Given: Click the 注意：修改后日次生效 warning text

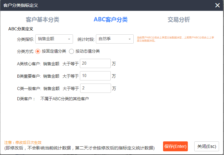Looking at the screenshot, I should 23,142.
